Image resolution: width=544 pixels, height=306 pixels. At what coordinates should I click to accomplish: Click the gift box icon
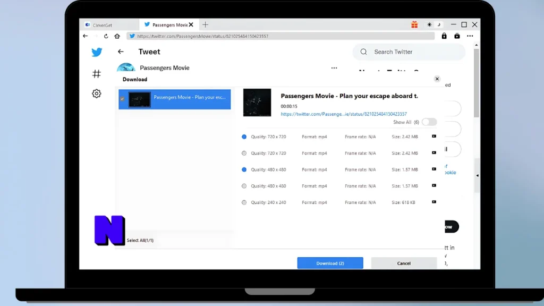[x=414, y=24]
